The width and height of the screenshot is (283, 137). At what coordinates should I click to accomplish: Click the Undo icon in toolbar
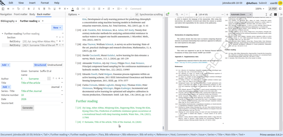point(18,9)
